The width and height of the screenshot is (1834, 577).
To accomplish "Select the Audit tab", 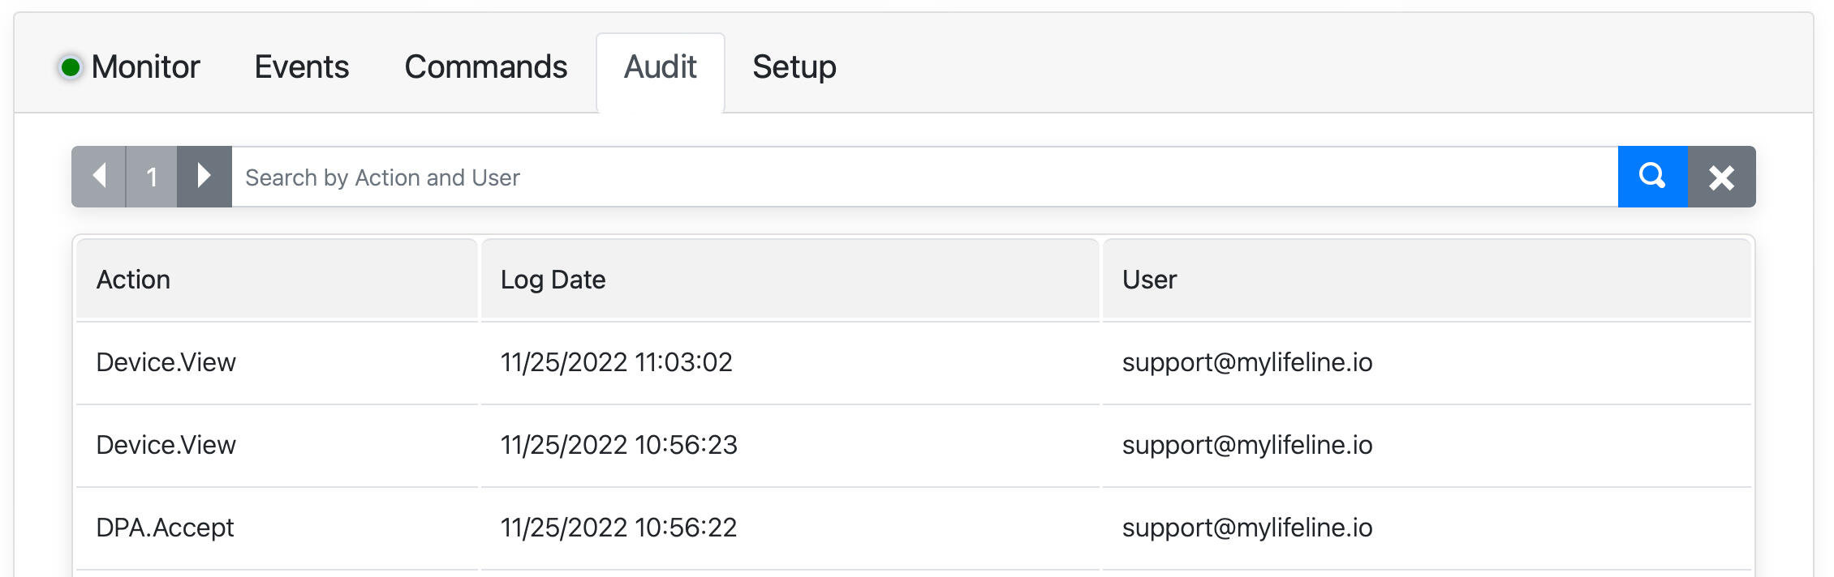I will (x=660, y=67).
